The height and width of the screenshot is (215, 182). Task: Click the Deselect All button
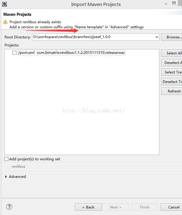(x=172, y=63)
